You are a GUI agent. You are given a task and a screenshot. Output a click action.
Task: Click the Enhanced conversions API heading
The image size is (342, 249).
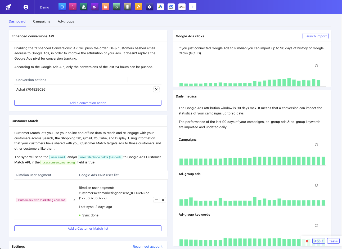point(33,36)
